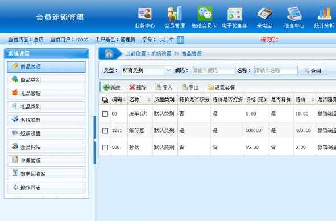Check the row for 洗车1次
The width and height of the screenshot is (336, 221).
click(x=105, y=114)
